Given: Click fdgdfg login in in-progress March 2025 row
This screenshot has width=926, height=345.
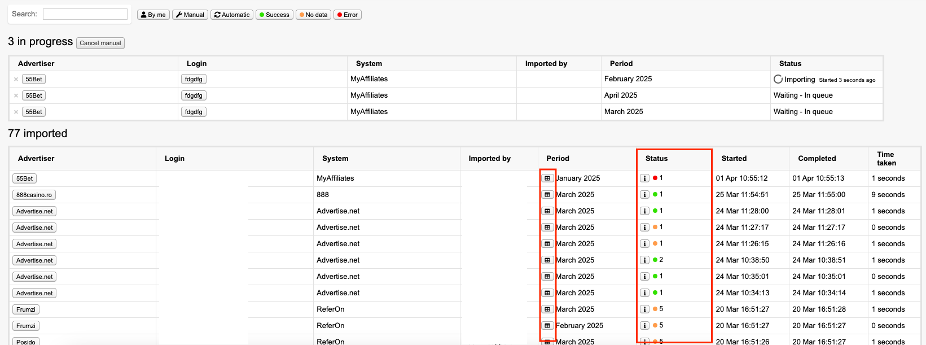Looking at the screenshot, I should pos(194,112).
